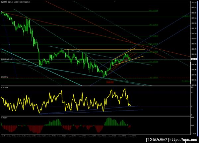Click price scale value 1125.21
Image resolution: width=199 pixels, height=143 pixels.
tap(193, 3)
